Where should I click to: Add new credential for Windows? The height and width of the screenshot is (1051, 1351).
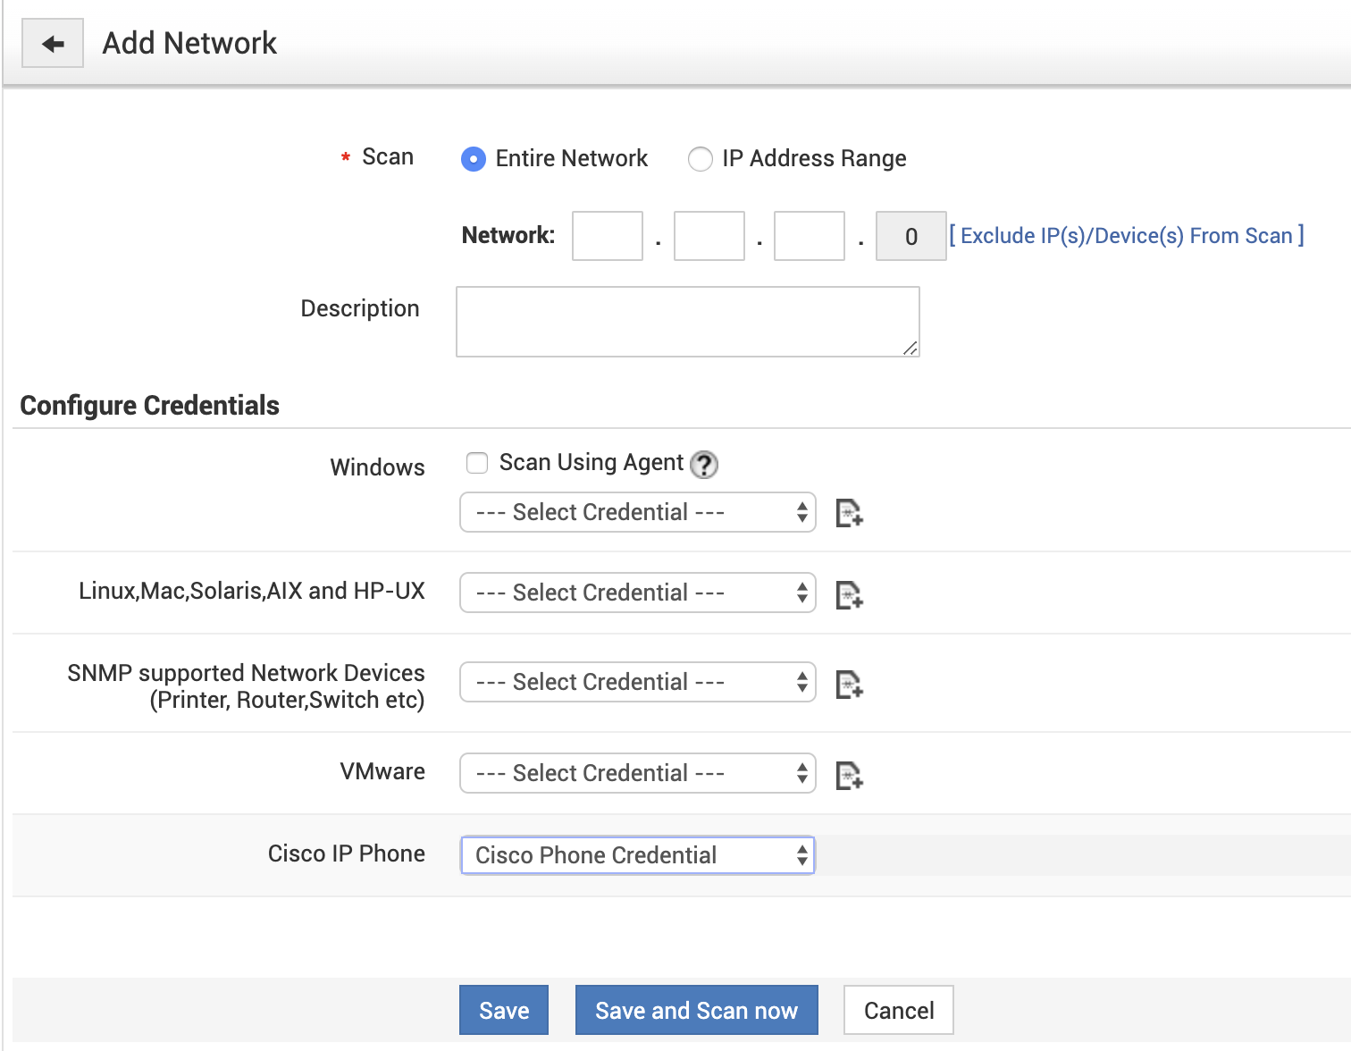coord(849,513)
